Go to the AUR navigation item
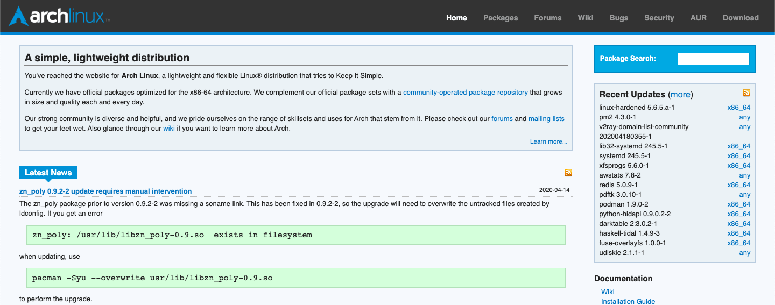775x305 pixels. (699, 18)
